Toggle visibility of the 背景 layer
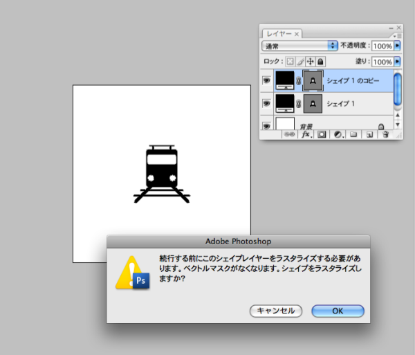415x355 pixels. 267,126
